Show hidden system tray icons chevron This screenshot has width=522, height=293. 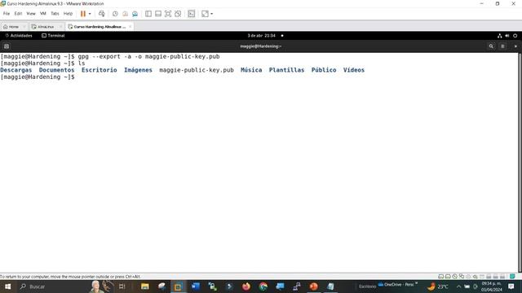click(458, 286)
